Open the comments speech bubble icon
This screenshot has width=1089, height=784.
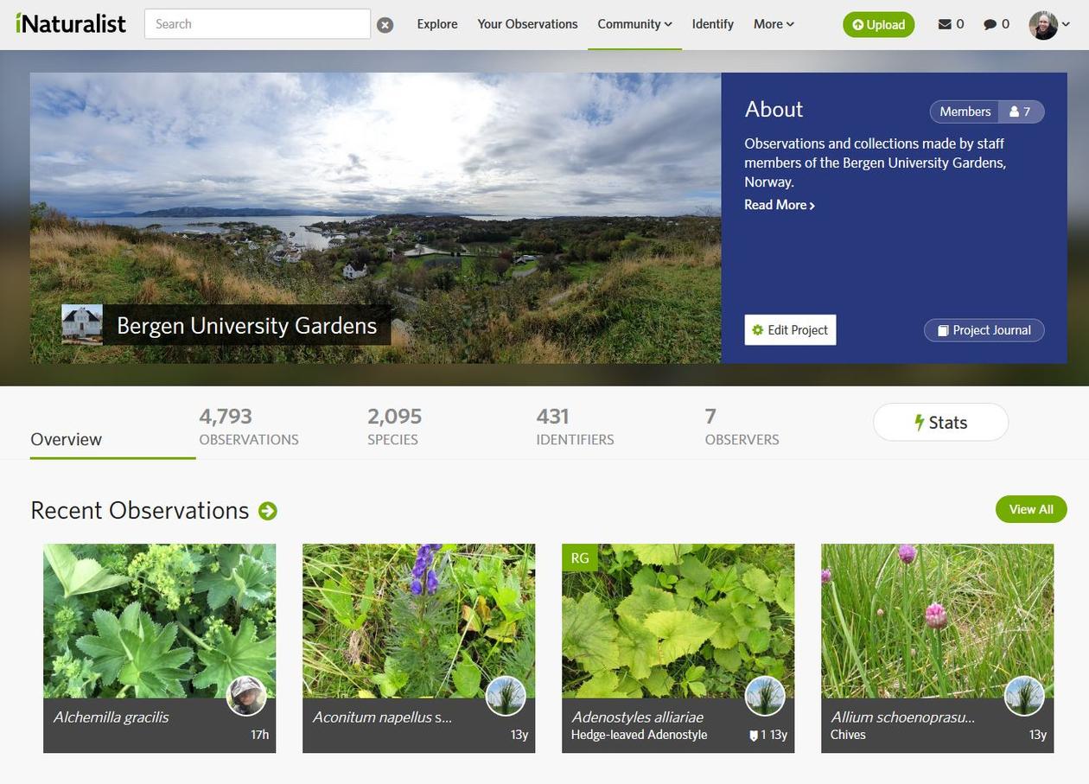coord(990,24)
